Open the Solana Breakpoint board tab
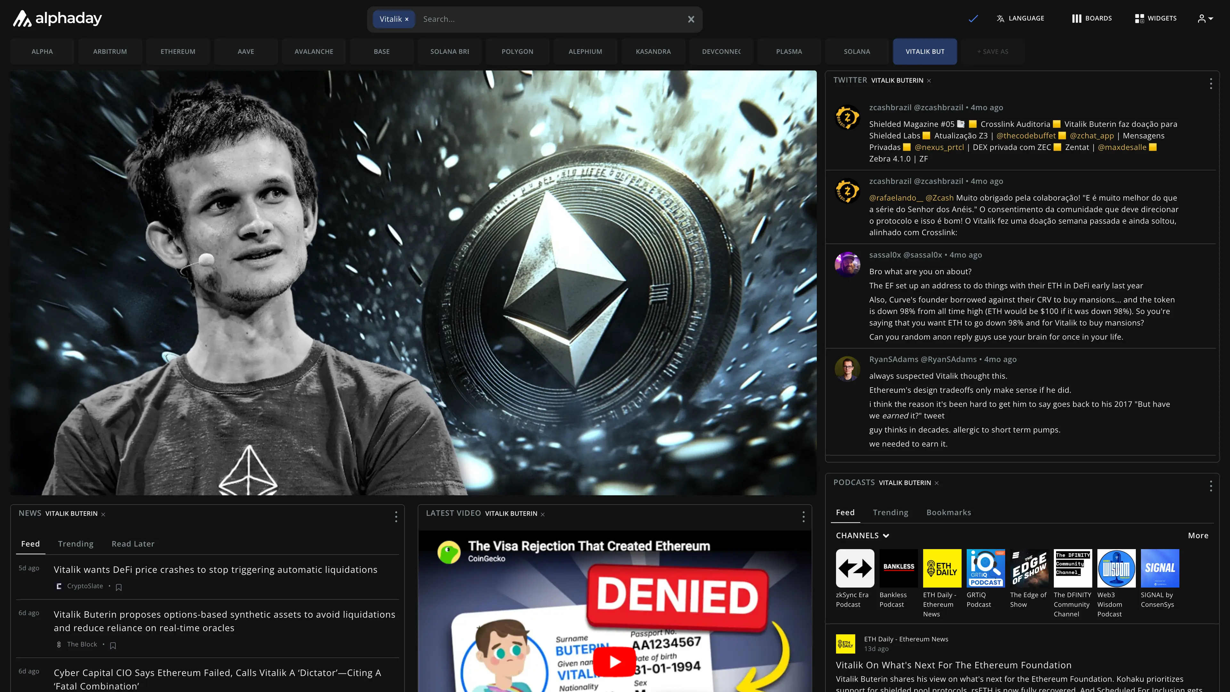This screenshot has width=1230, height=692. [449, 52]
